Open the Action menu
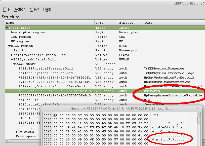 pos(20,9)
